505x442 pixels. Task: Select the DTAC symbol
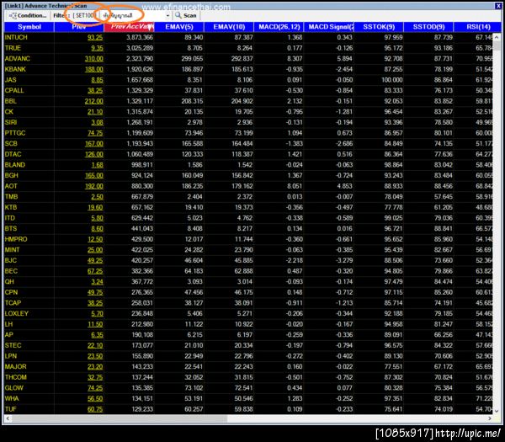pos(13,154)
